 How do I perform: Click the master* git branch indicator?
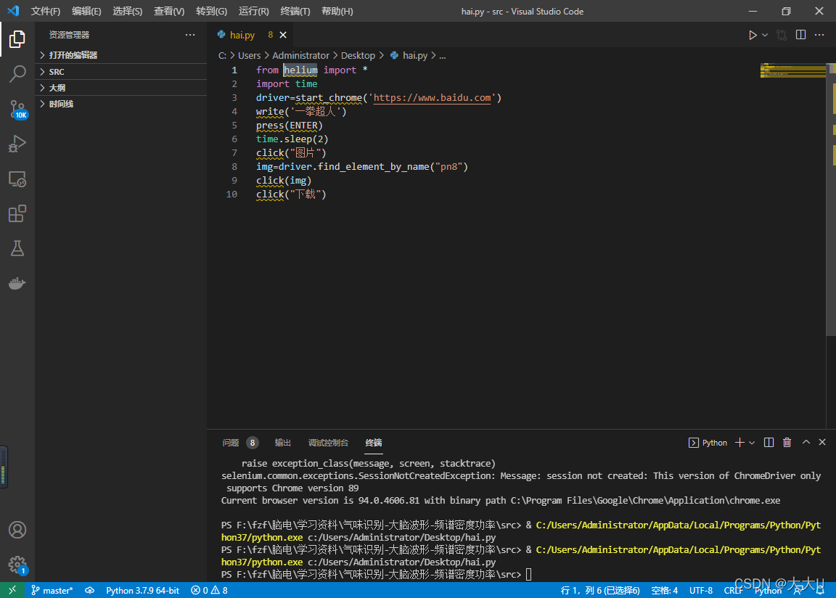[x=52, y=590]
